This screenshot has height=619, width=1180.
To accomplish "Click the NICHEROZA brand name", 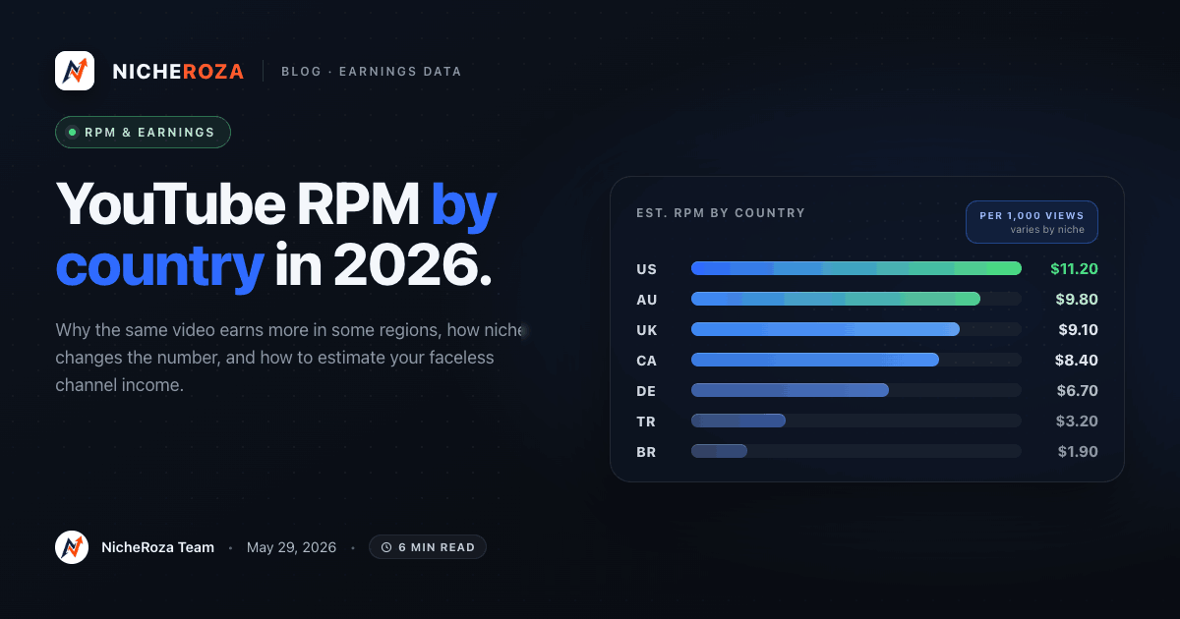I will (x=178, y=71).
